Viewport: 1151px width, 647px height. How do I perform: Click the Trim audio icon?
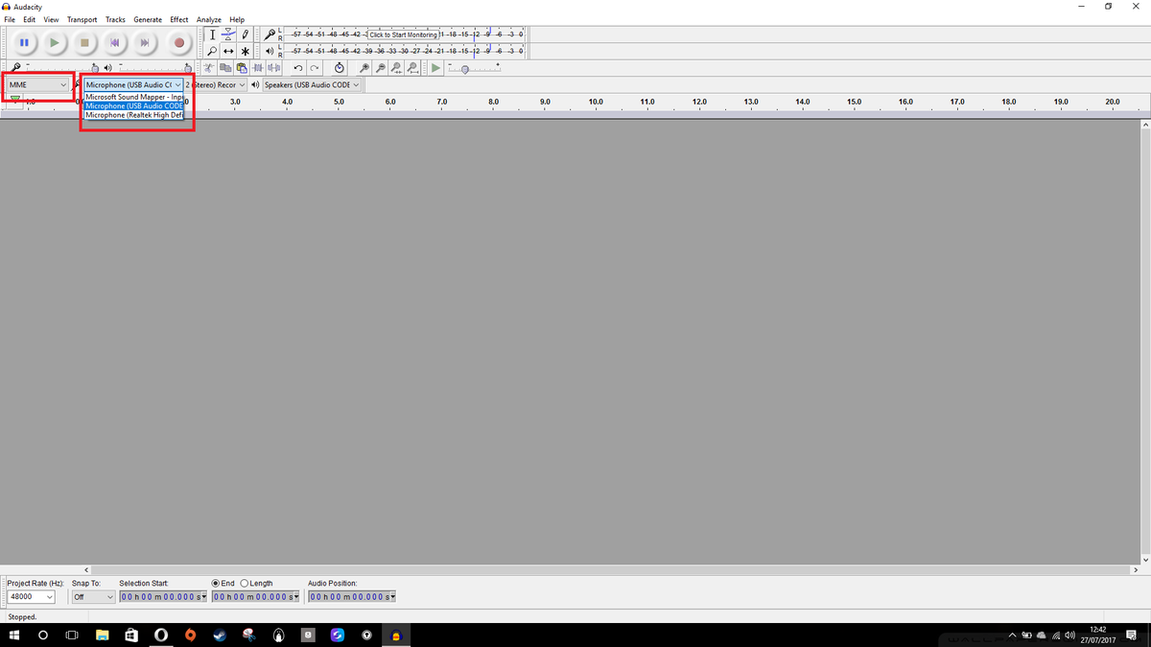(x=258, y=68)
